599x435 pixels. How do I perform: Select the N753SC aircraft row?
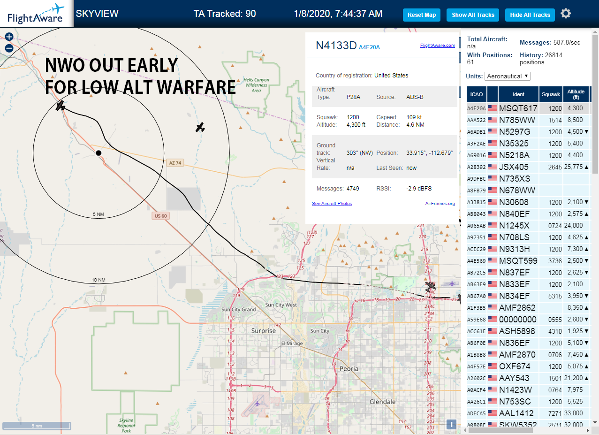coord(528,402)
